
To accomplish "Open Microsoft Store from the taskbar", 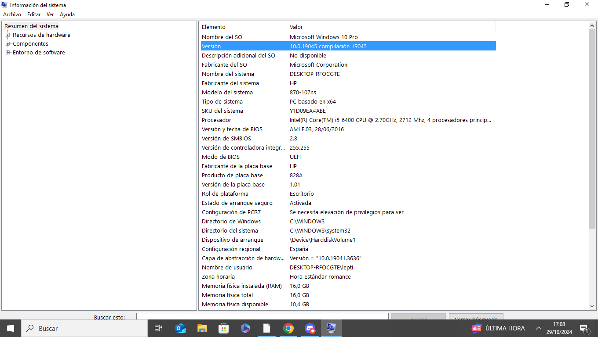I will (x=224, y=328).
